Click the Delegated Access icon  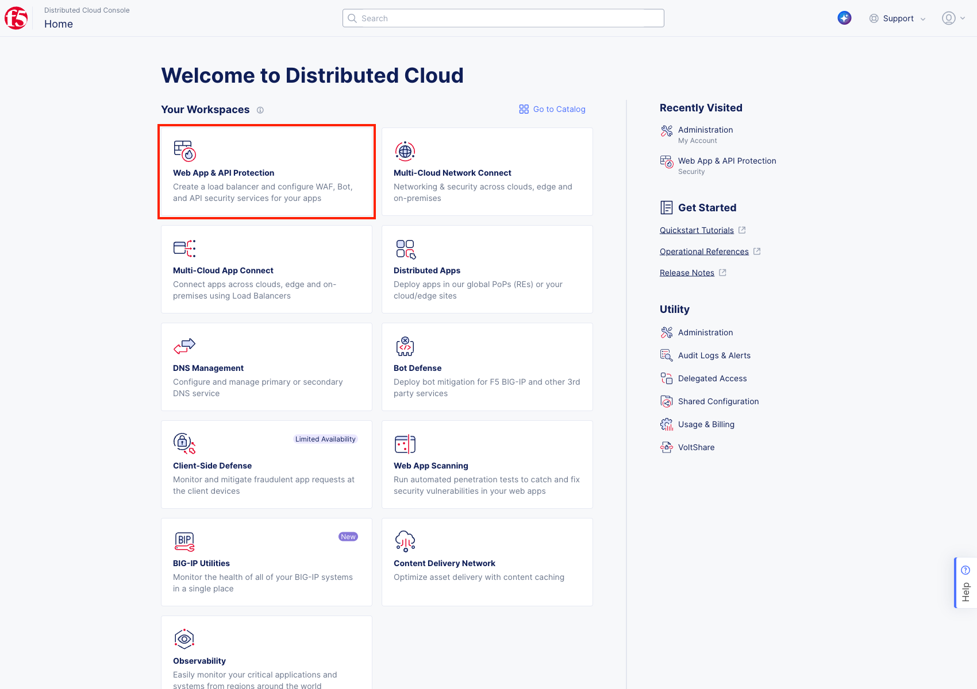click(x=667, y=378)
